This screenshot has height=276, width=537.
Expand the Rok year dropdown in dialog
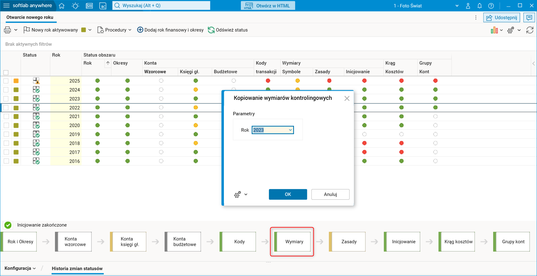(x=290, y=130)
